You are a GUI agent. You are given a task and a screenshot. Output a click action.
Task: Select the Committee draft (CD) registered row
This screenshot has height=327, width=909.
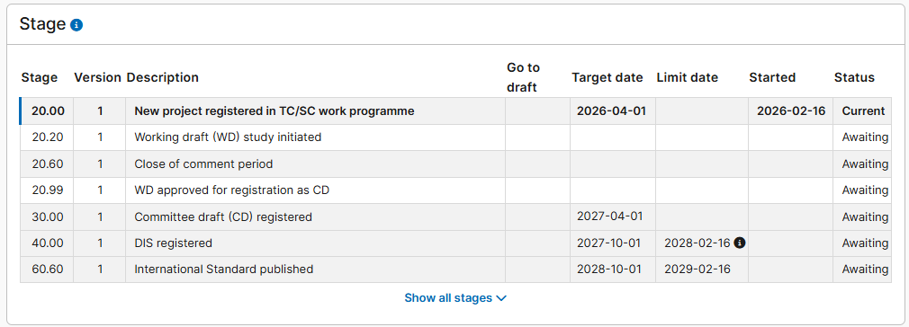455,217
